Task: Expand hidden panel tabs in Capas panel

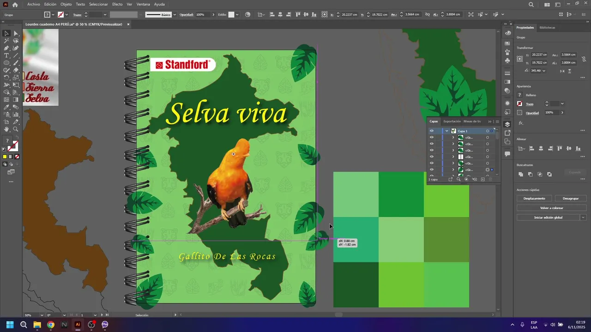Action: (x=490, y=121)
